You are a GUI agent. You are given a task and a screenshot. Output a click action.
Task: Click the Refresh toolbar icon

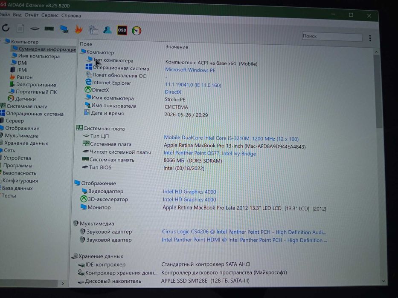pyautogui.click(x=6, y=28)
